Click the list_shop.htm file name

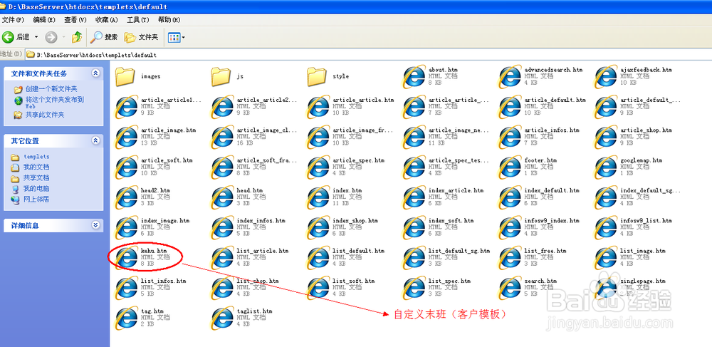258,281
